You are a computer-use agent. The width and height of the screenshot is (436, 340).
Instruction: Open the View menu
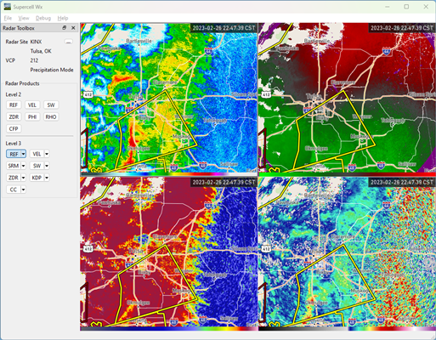point(24,18)
